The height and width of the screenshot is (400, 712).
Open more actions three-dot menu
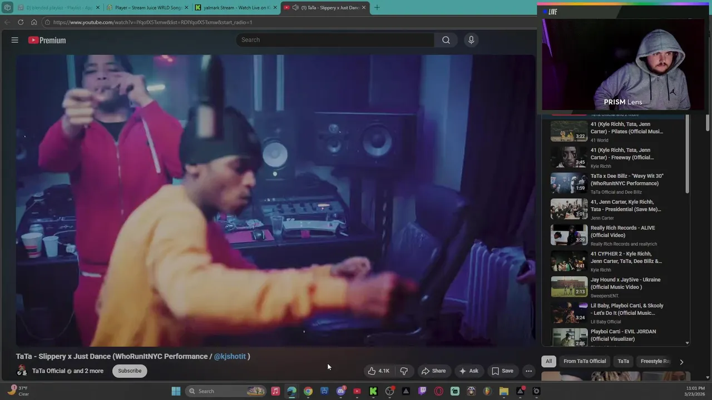(529, 371)
